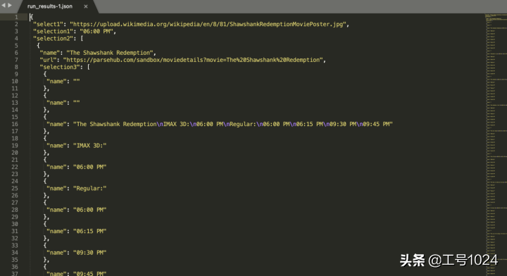
Task: Click the empty name value on line 13
Action: (76, 103)
